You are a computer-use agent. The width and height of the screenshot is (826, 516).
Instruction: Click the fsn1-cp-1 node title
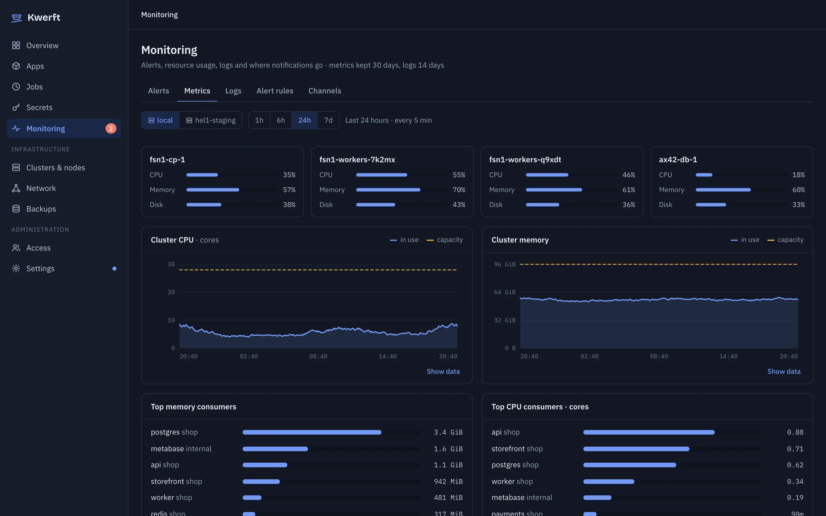click(x=167, y=159)
